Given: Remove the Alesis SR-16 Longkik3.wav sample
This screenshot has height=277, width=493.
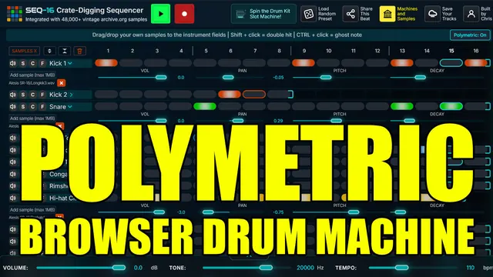Looking at the screenshot, I should [x=62, y=83].
